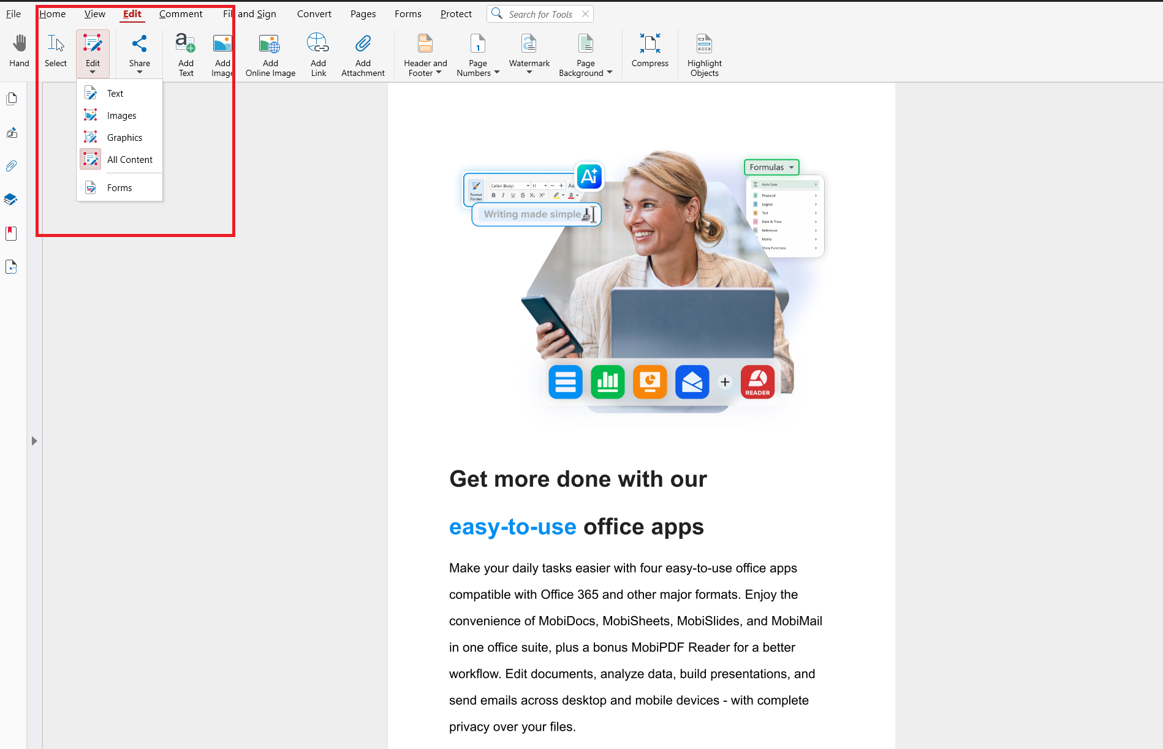Switch to the Select tool
This screenshot has width=1163, height=749.
pos(55,52)
